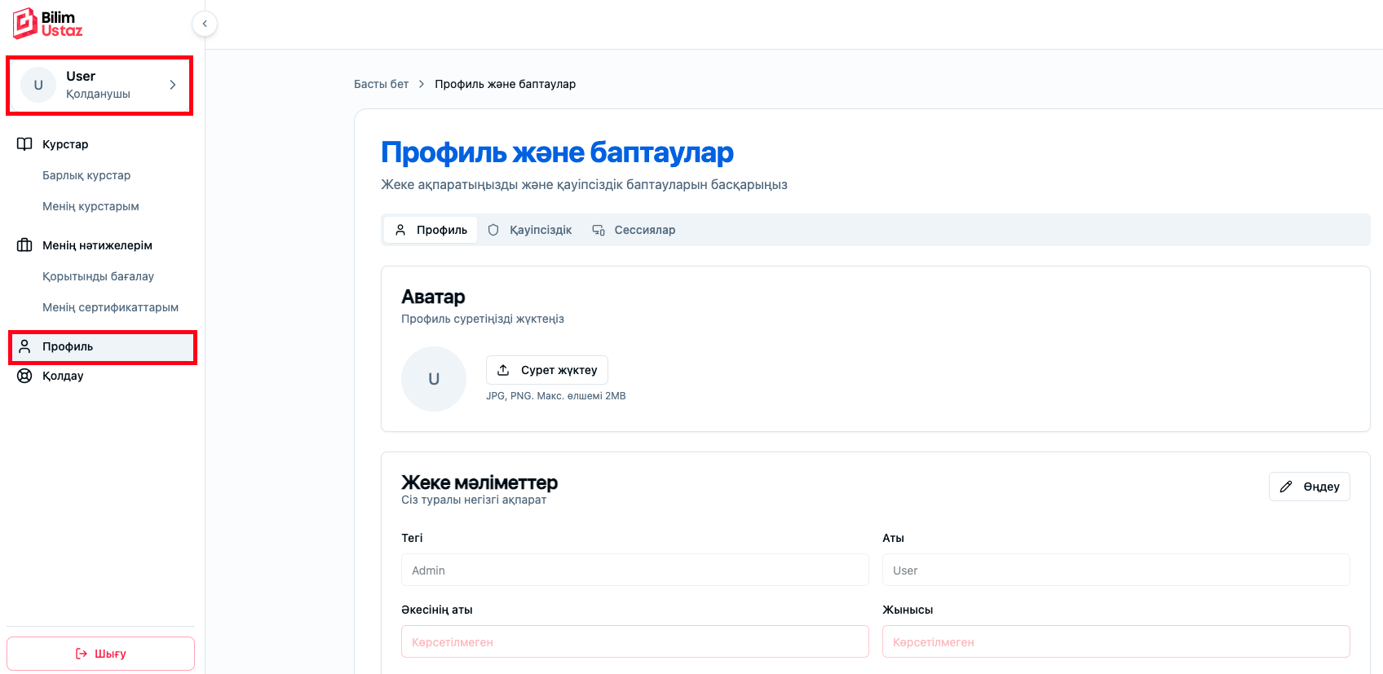Go to Басты бет breadcrumb link
The image size is (1383, 674).
(x=381, y=84)
